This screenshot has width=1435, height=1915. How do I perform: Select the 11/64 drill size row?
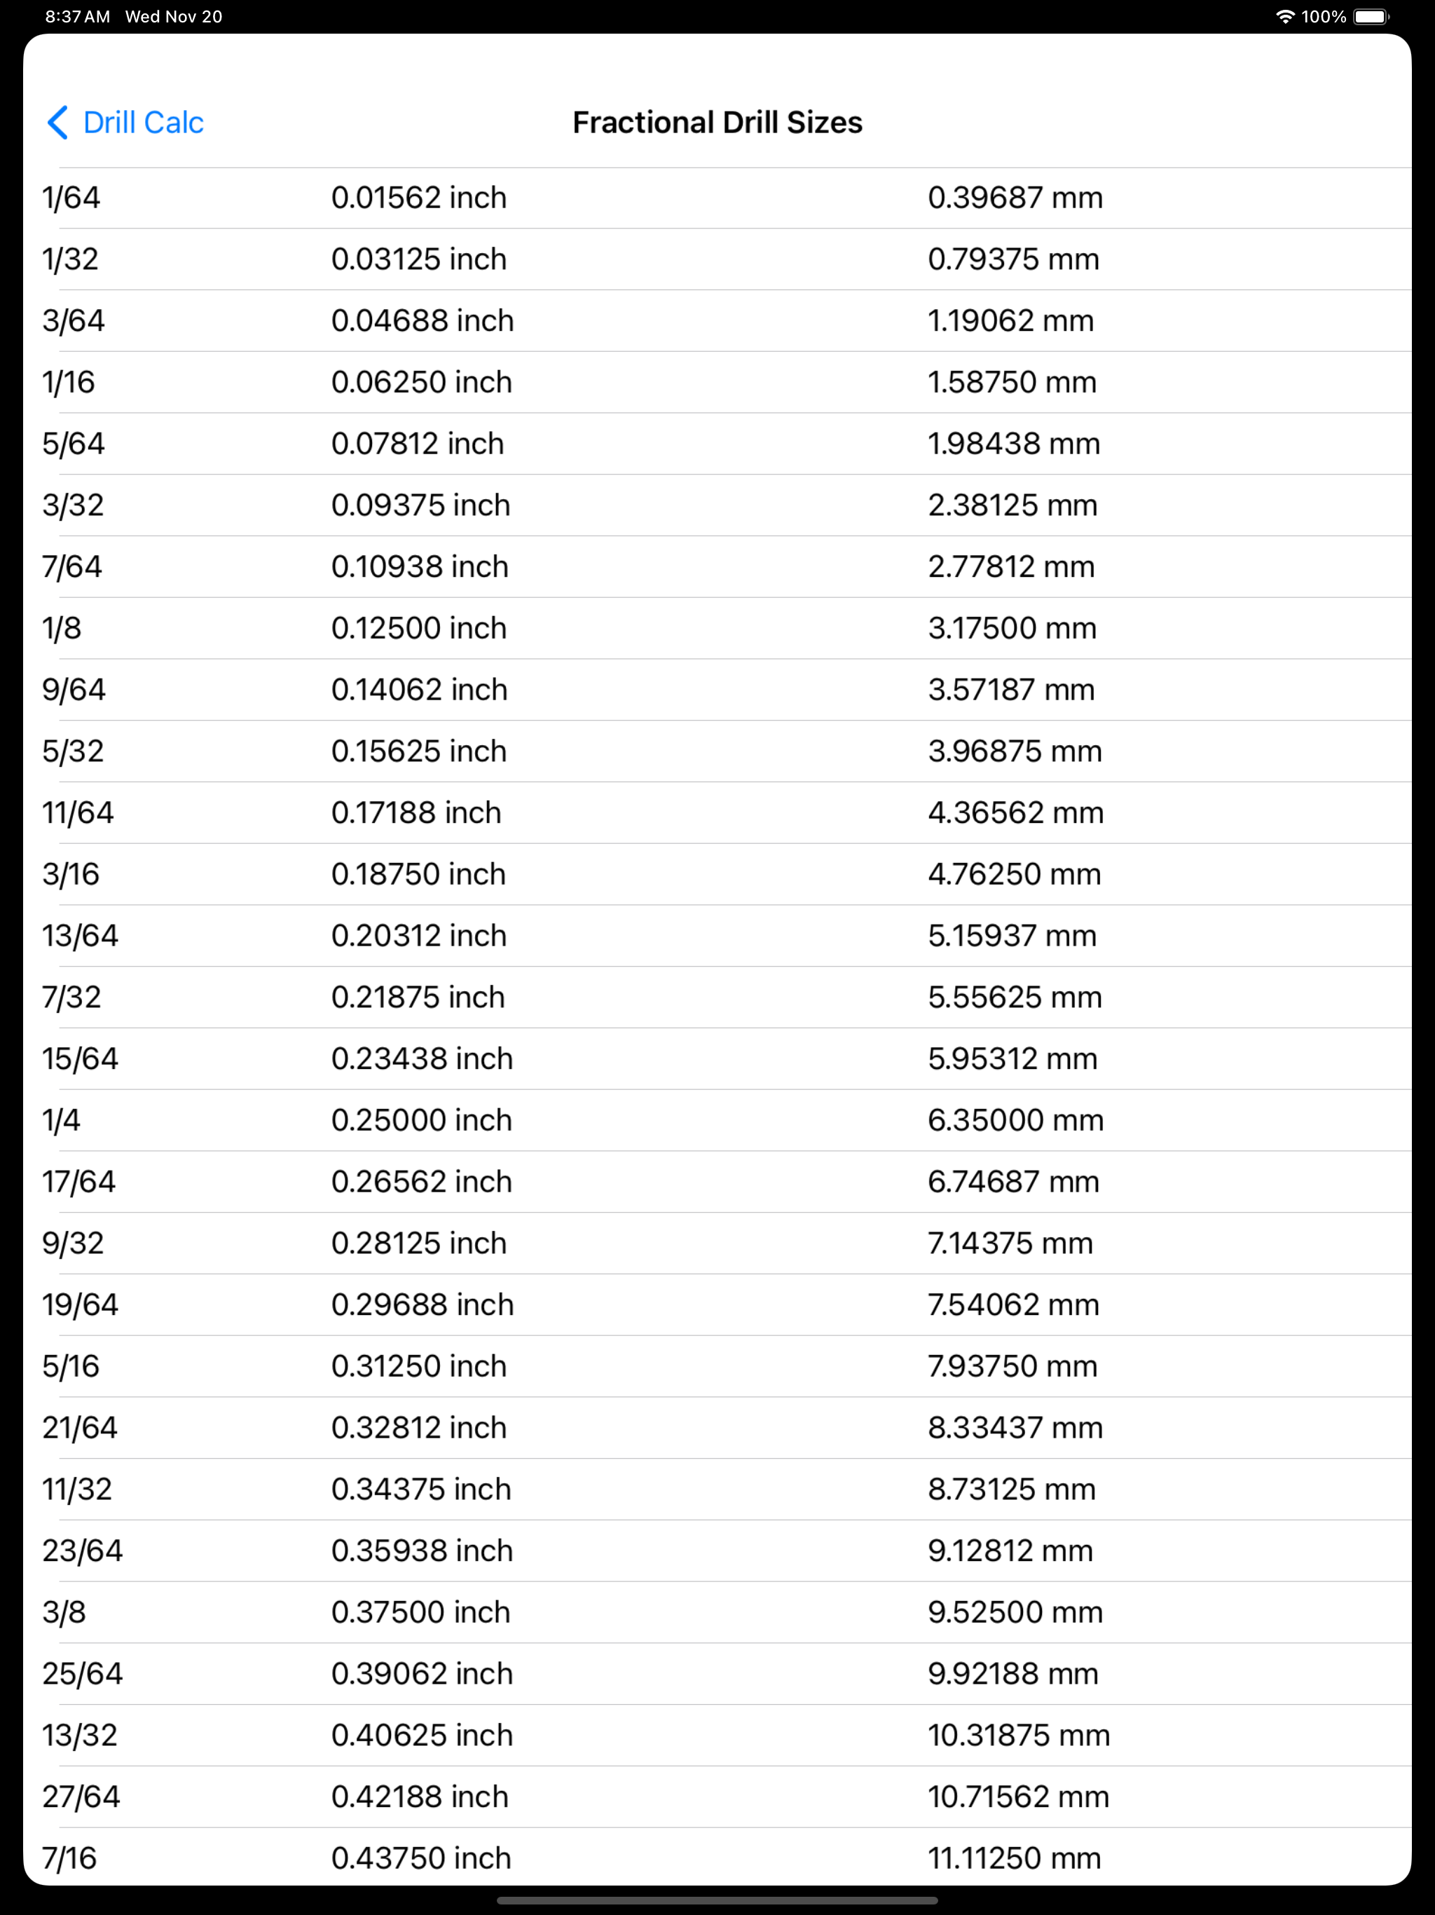[717, 813]
